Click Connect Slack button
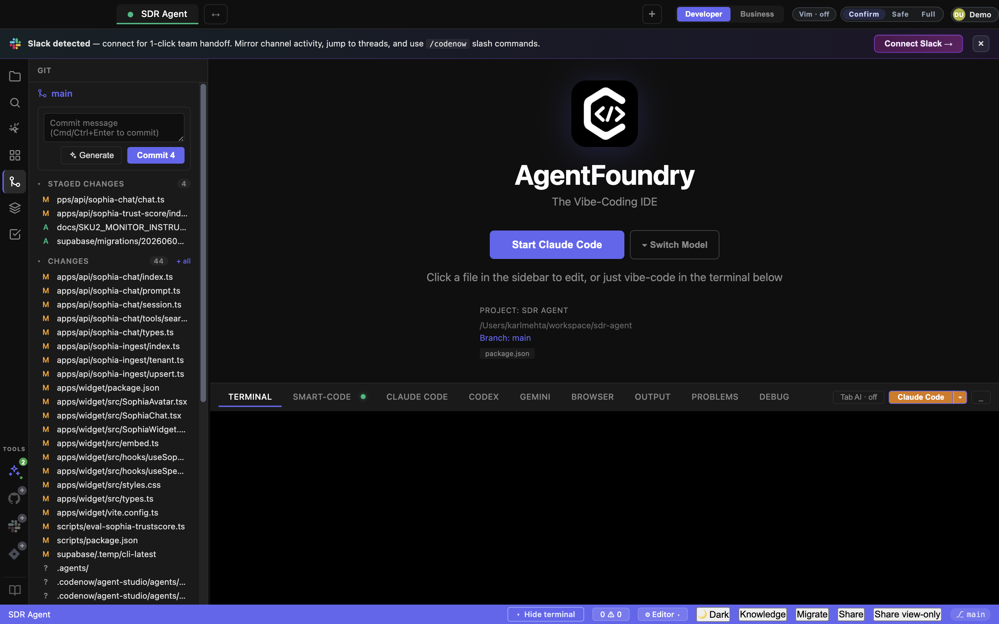Image resolution: width=999 pixels, height=624 pixels. (918, 44)
